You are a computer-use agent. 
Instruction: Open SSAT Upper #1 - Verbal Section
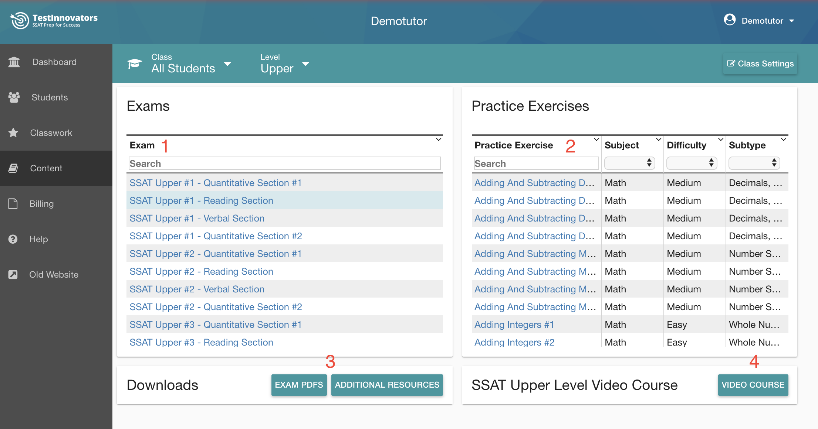[197, 218]
